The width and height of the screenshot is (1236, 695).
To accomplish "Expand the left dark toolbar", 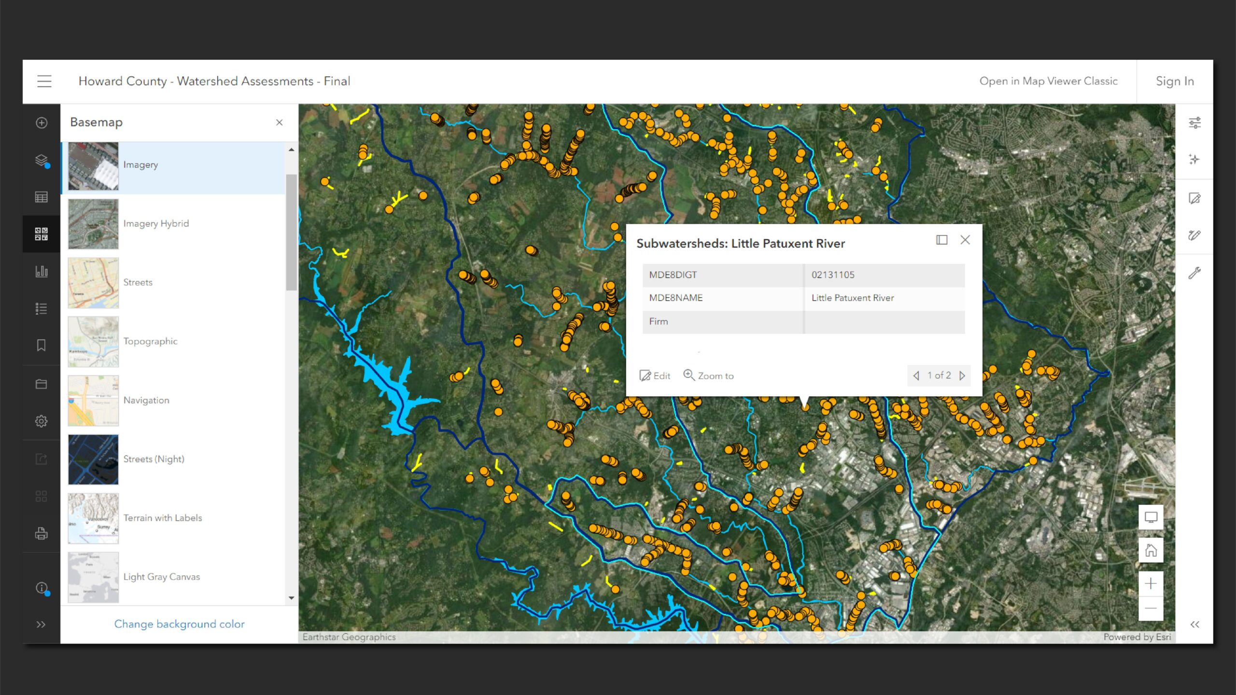I will [x=42, y=625].
